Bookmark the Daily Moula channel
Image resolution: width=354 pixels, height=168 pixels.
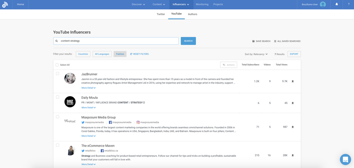pyautogui.click(x=293, y=103)
